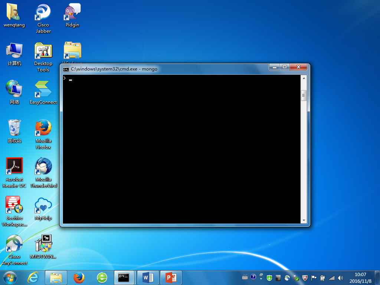Image resolution: width=380 pixels, height=285 pixels.
Task: Open the 网络 (Network) desktop icon
Action: point(14,92)
